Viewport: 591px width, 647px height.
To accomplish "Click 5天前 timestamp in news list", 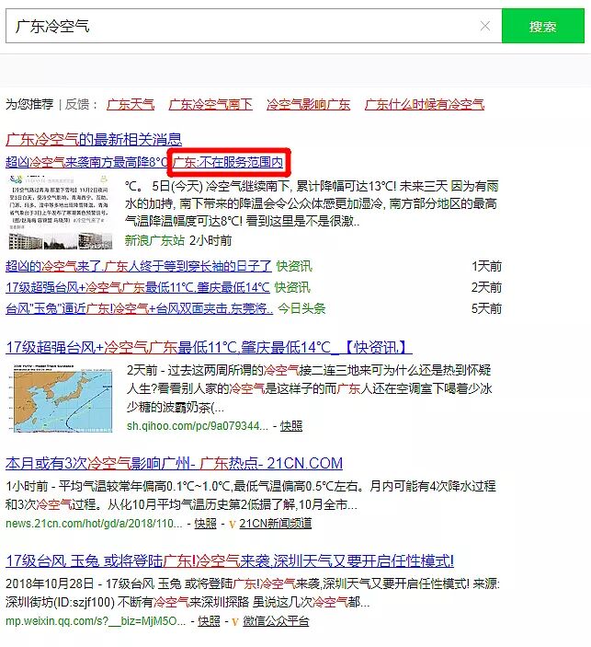I will [486, 308].
